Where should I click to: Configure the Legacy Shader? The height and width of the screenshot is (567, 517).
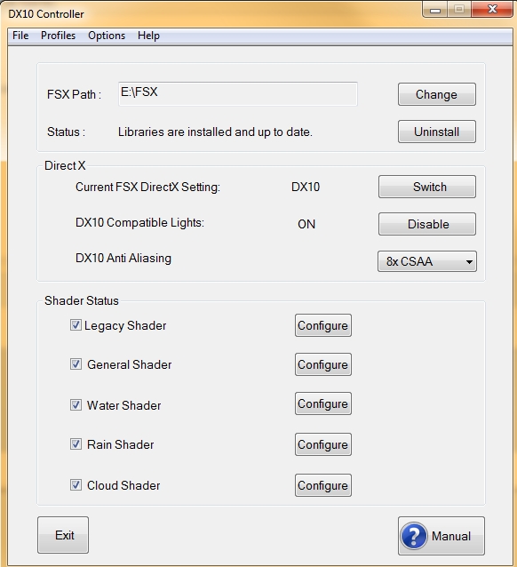click(x=322, y=325)
